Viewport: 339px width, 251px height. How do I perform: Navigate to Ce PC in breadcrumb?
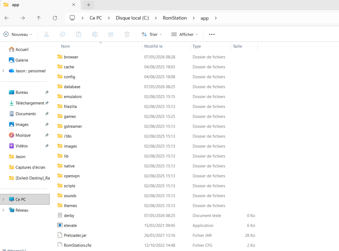(x=96, y=18)
